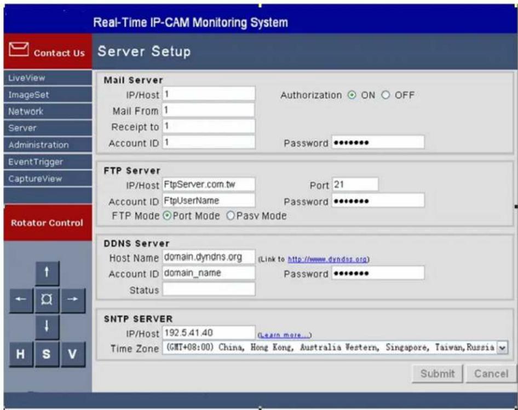Click the H rotator button
This screenshot has height=410, width=518.
[21, 355]
